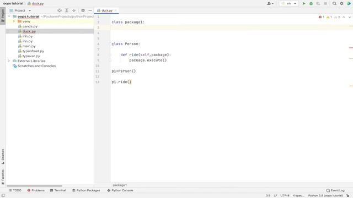This screenshot has width=353, height=198.
Task: Click the Project panel horizontal scrollbar
Action: click(34, 186)
